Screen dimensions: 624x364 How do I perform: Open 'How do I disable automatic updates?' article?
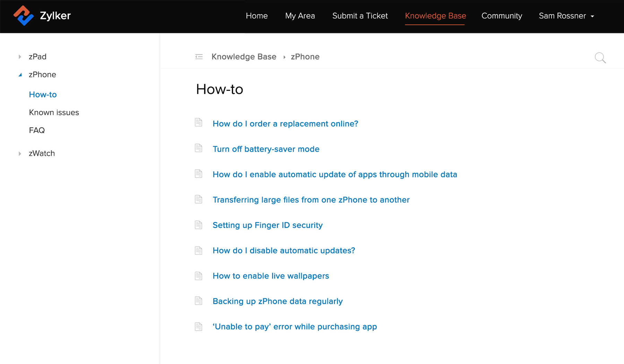point(284,251)
